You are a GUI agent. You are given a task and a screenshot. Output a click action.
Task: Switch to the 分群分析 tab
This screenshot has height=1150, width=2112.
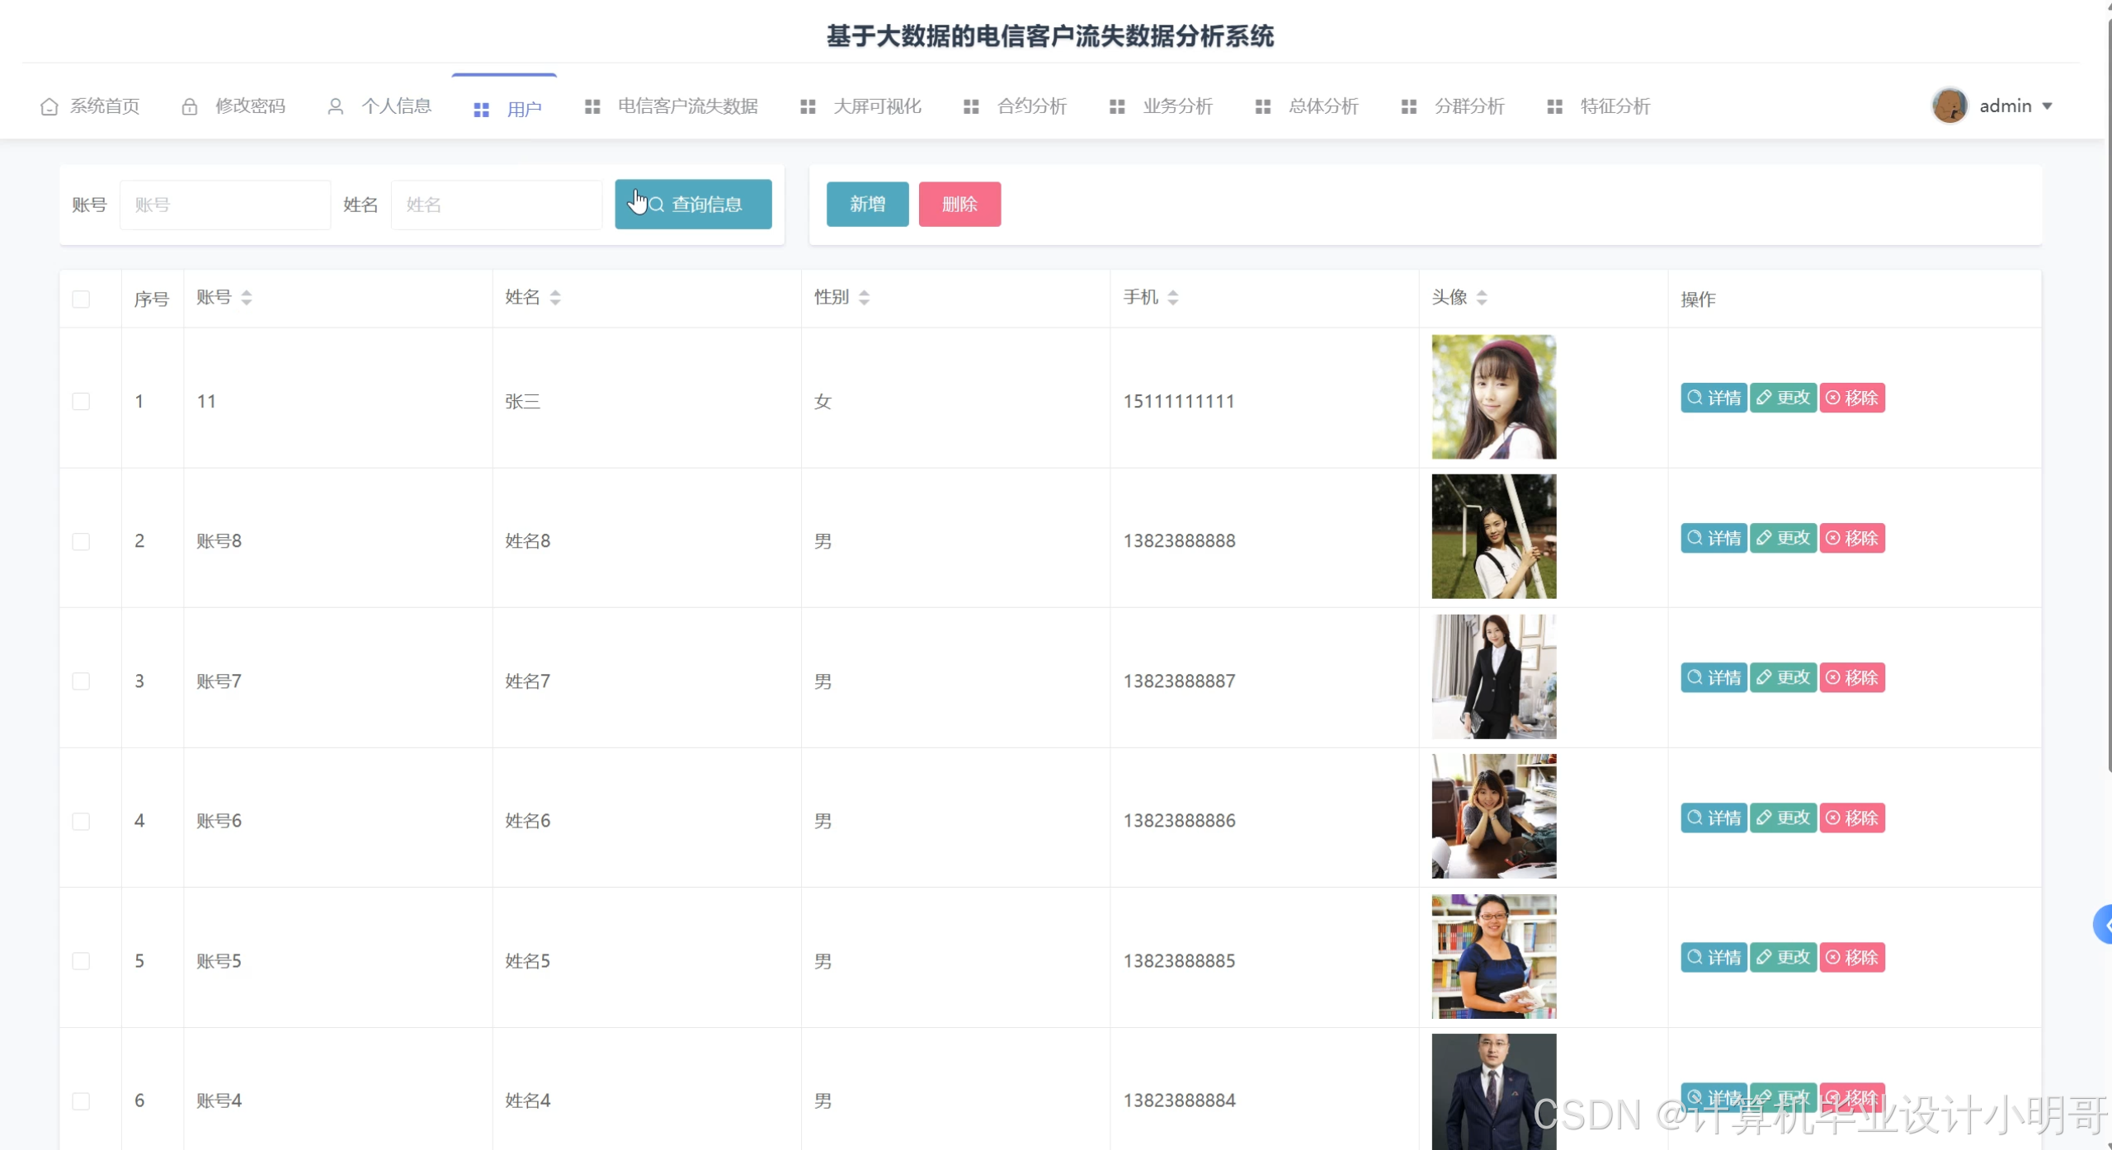(1468, 106)
